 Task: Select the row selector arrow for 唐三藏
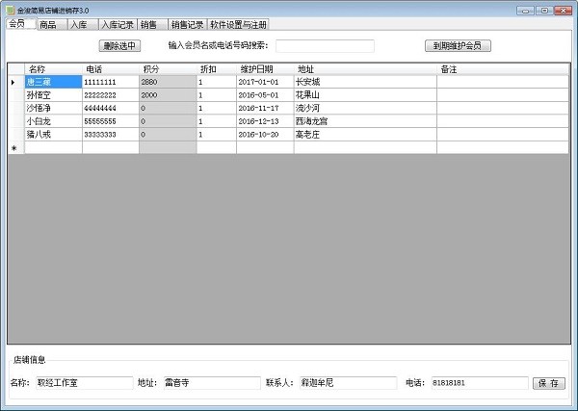click(14, 83)
